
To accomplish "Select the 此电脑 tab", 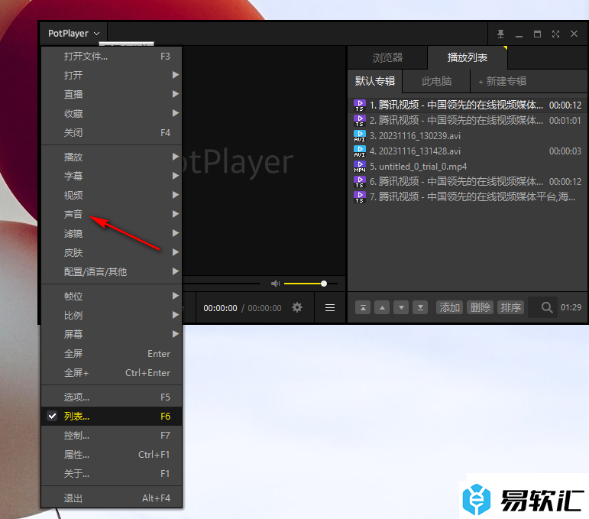I will pos(436,81).
